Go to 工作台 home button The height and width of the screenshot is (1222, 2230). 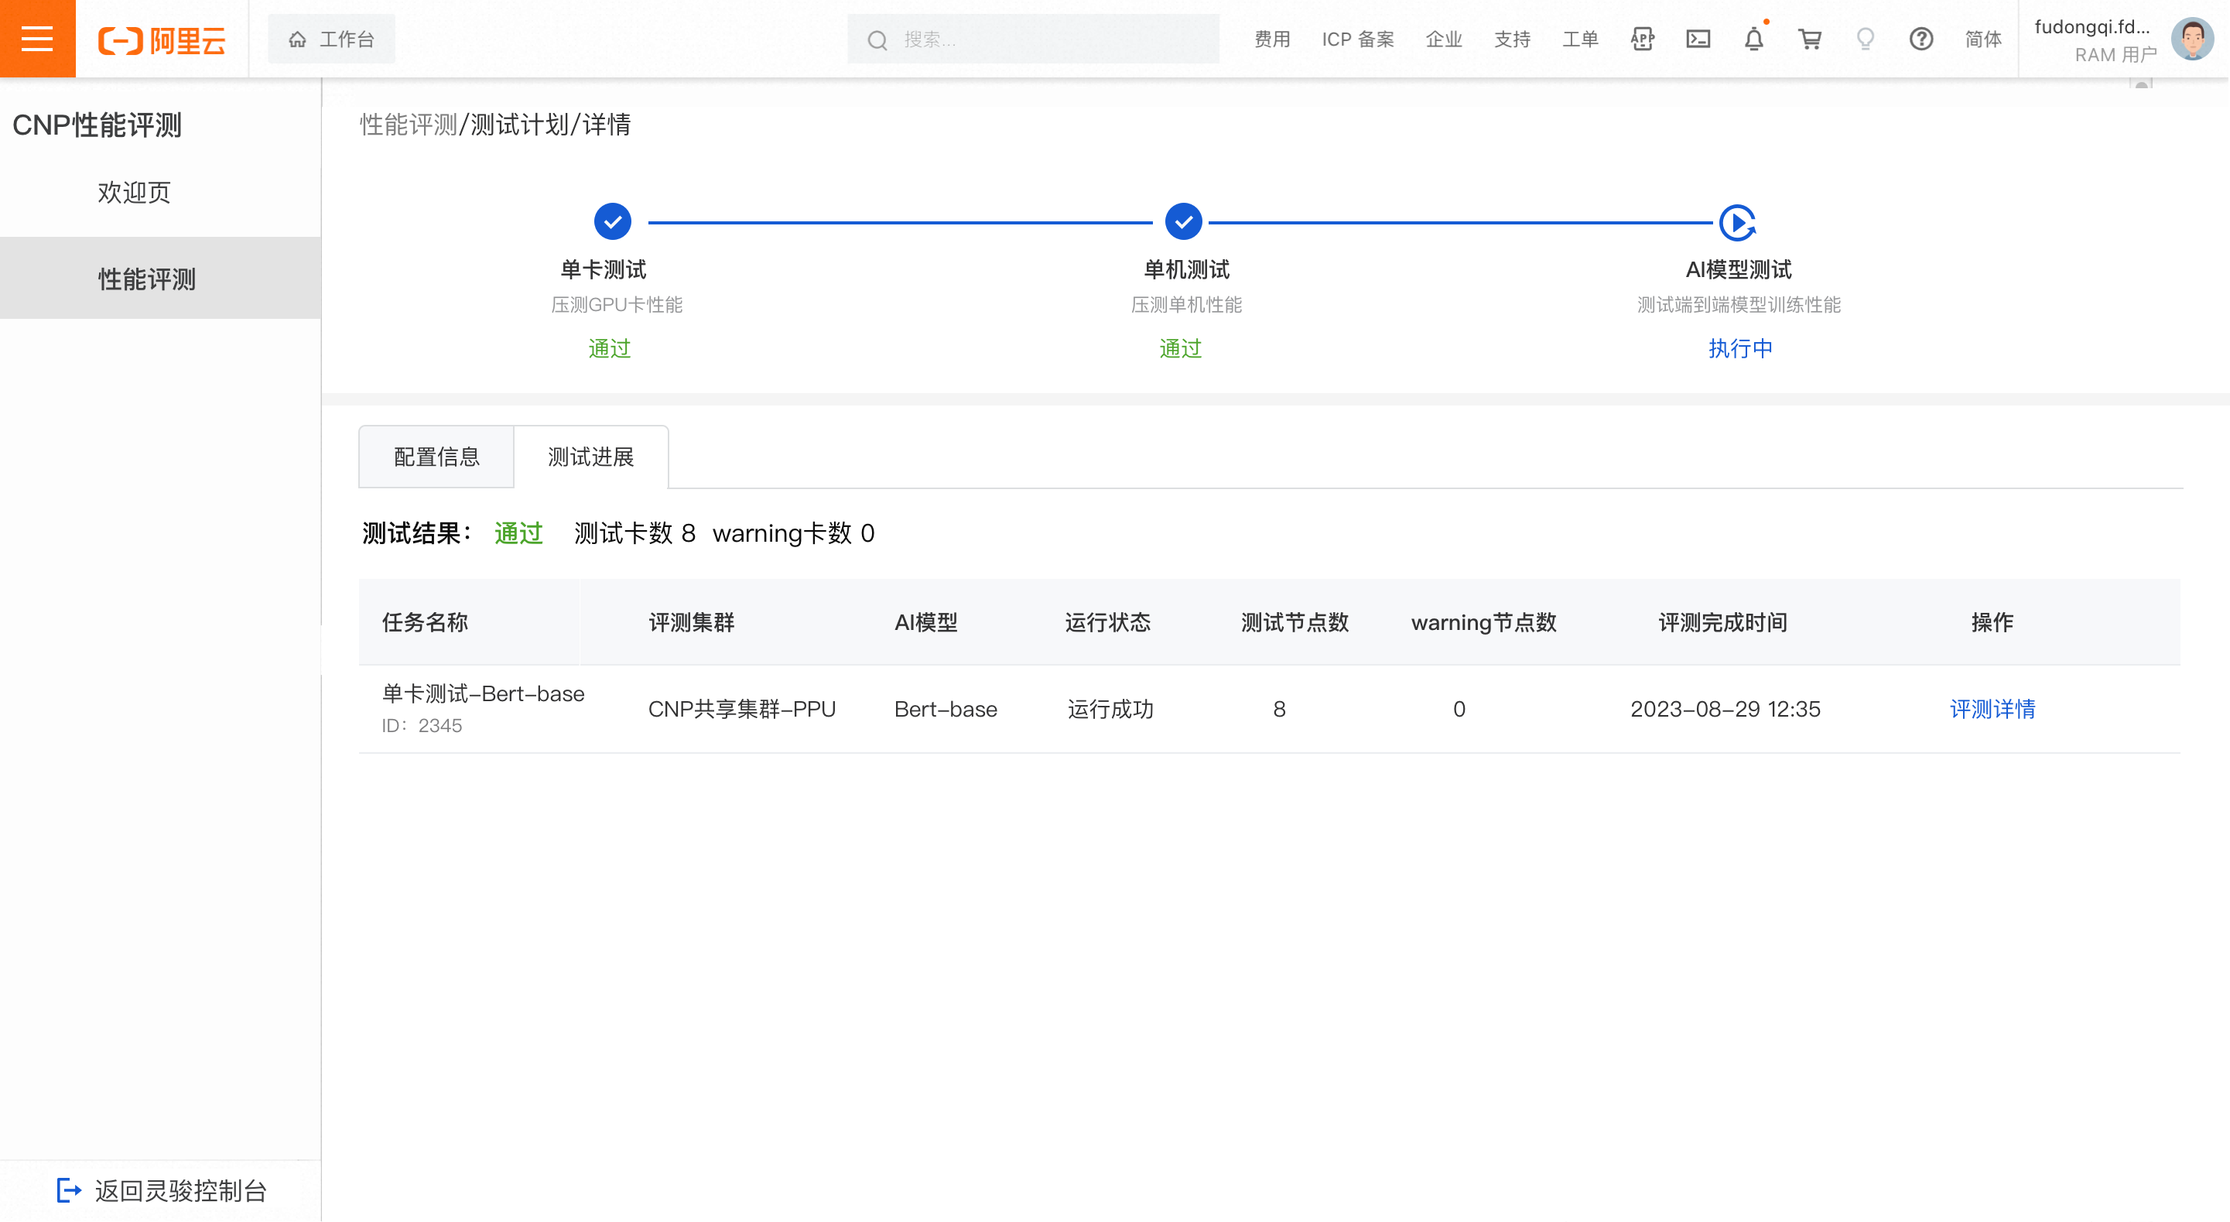coord(331,39)
